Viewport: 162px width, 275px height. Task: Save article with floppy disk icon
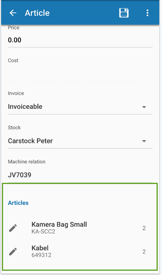(x=124, y=13)
